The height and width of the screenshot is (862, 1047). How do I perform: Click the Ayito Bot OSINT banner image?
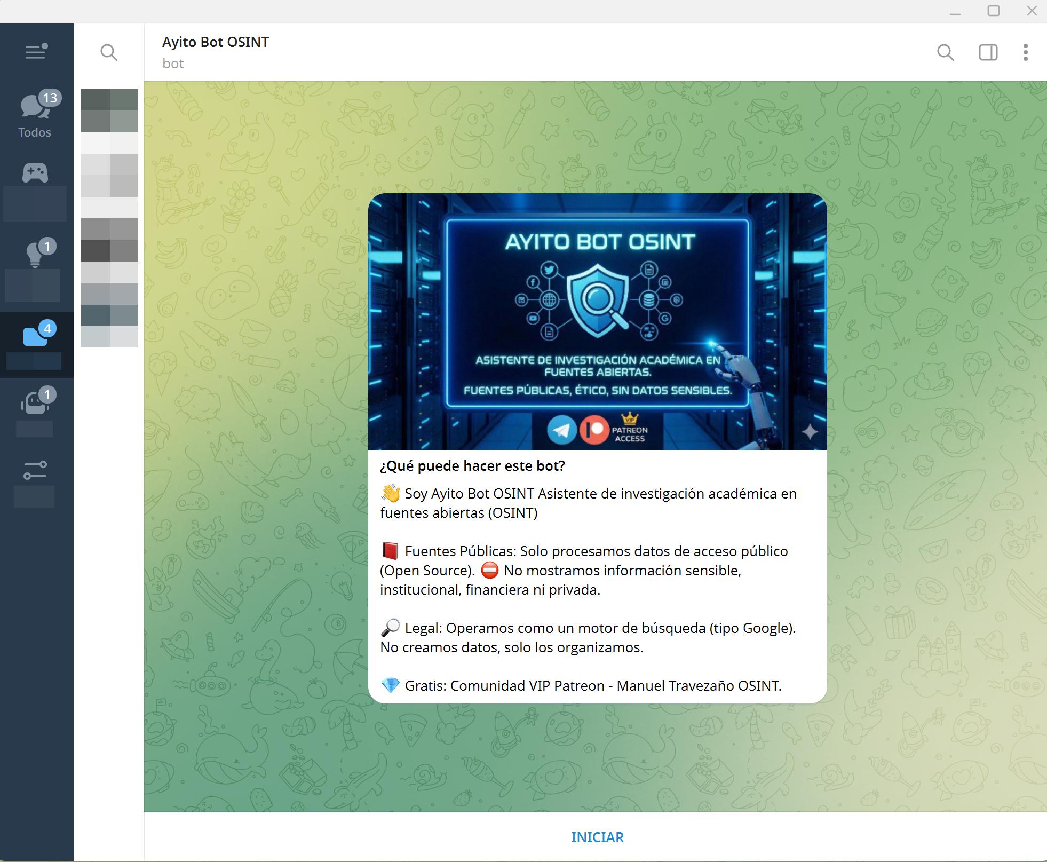(x=598, y=322)
